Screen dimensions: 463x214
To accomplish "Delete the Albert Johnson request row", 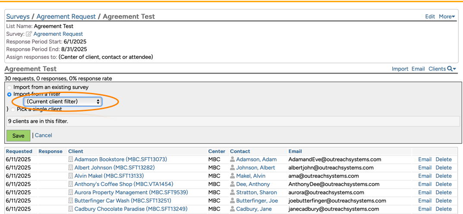I will pos(443,168).
